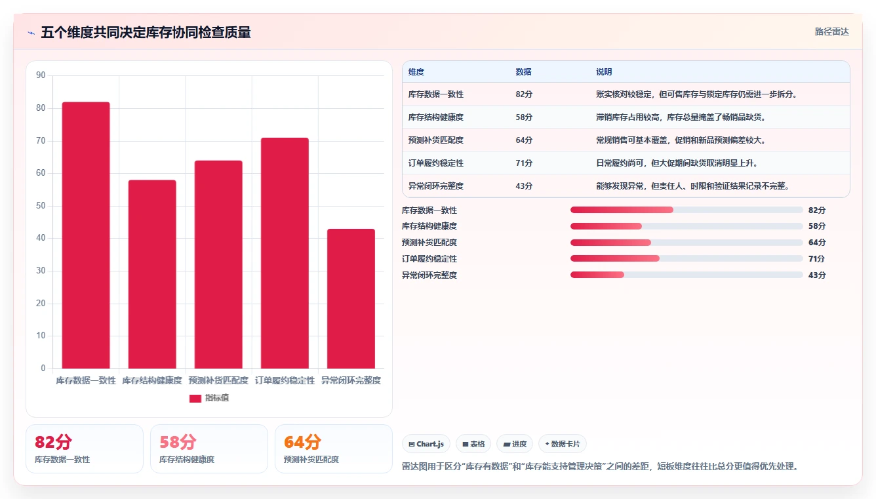
Task: Open the 82分 库存数据一致性 data card
Action: (x=85, y=449)
